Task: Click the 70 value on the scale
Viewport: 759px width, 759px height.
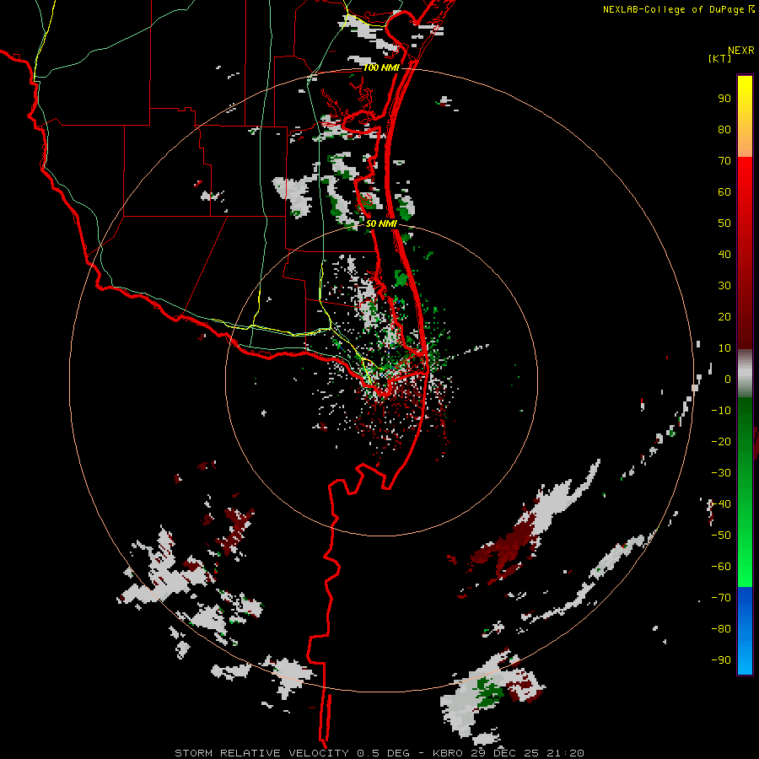Action: 724,161
